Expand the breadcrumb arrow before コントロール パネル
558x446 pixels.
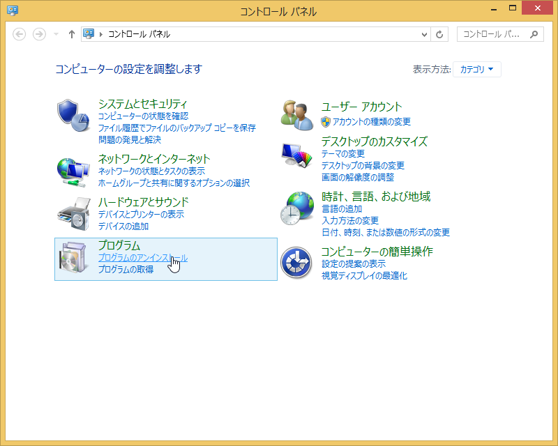[x=101, y=34]
